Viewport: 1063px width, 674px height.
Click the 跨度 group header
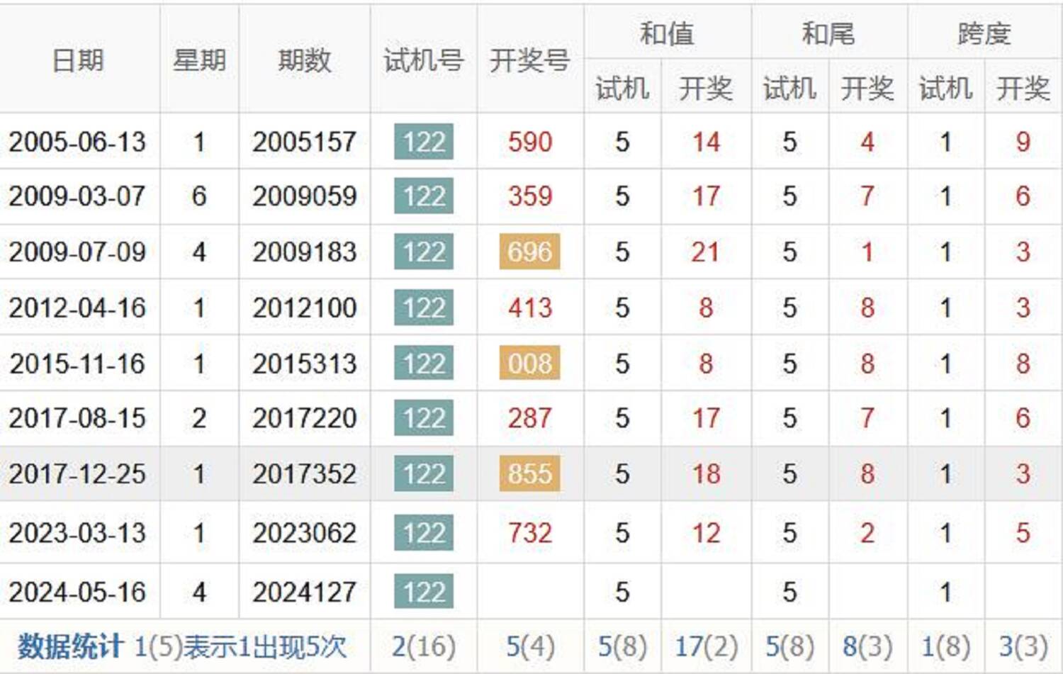(x=984, y=33)
